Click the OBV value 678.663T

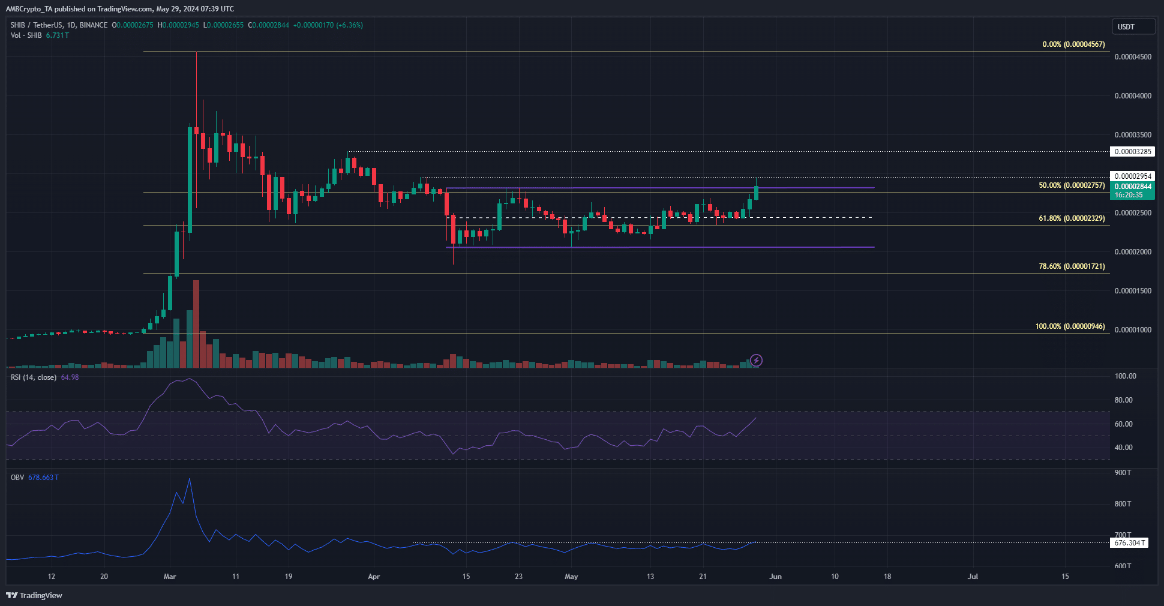(x=43, y=478)
